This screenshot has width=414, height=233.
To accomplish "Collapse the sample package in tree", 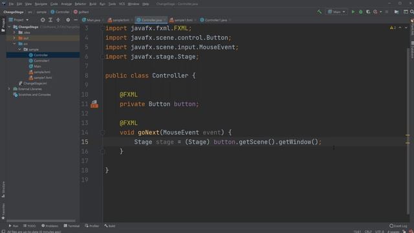I will [19, 49].
